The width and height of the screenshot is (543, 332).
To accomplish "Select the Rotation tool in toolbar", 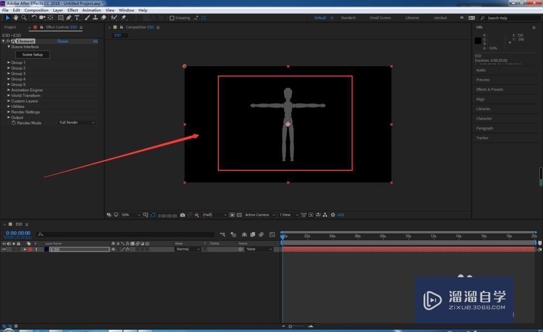I will [34, 18].
